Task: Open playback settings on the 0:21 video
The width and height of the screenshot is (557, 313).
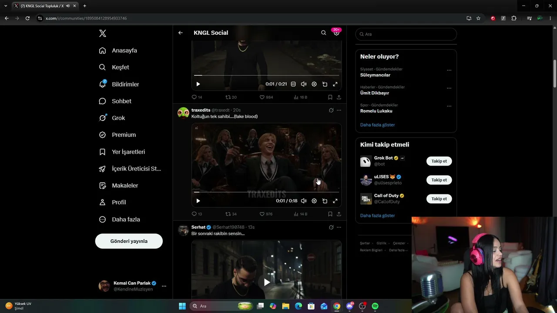Action: tap(314, 84)
